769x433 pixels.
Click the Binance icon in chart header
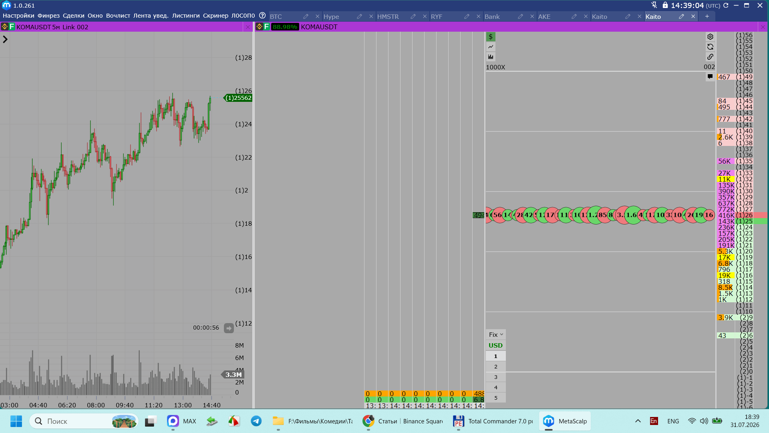pos(4,27)
